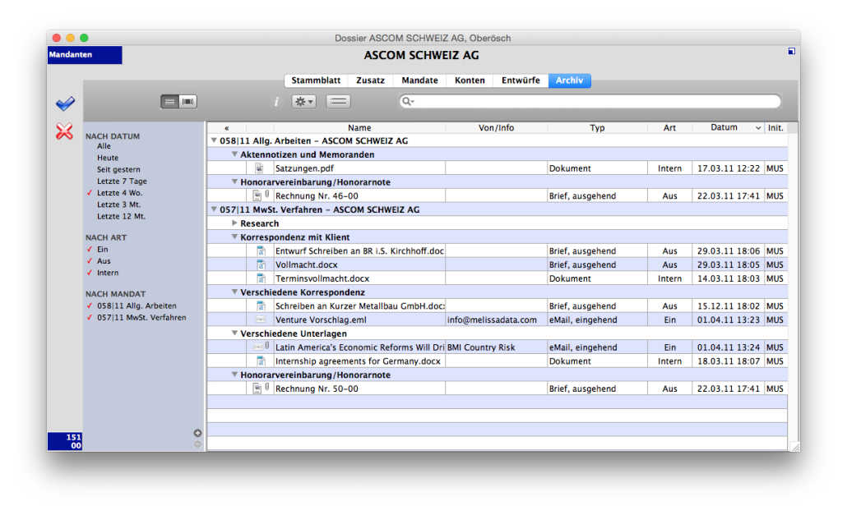The width and height of the screenshot is (847, 515).
Task: Expand the Research folder
Action: tap(234, 223)
